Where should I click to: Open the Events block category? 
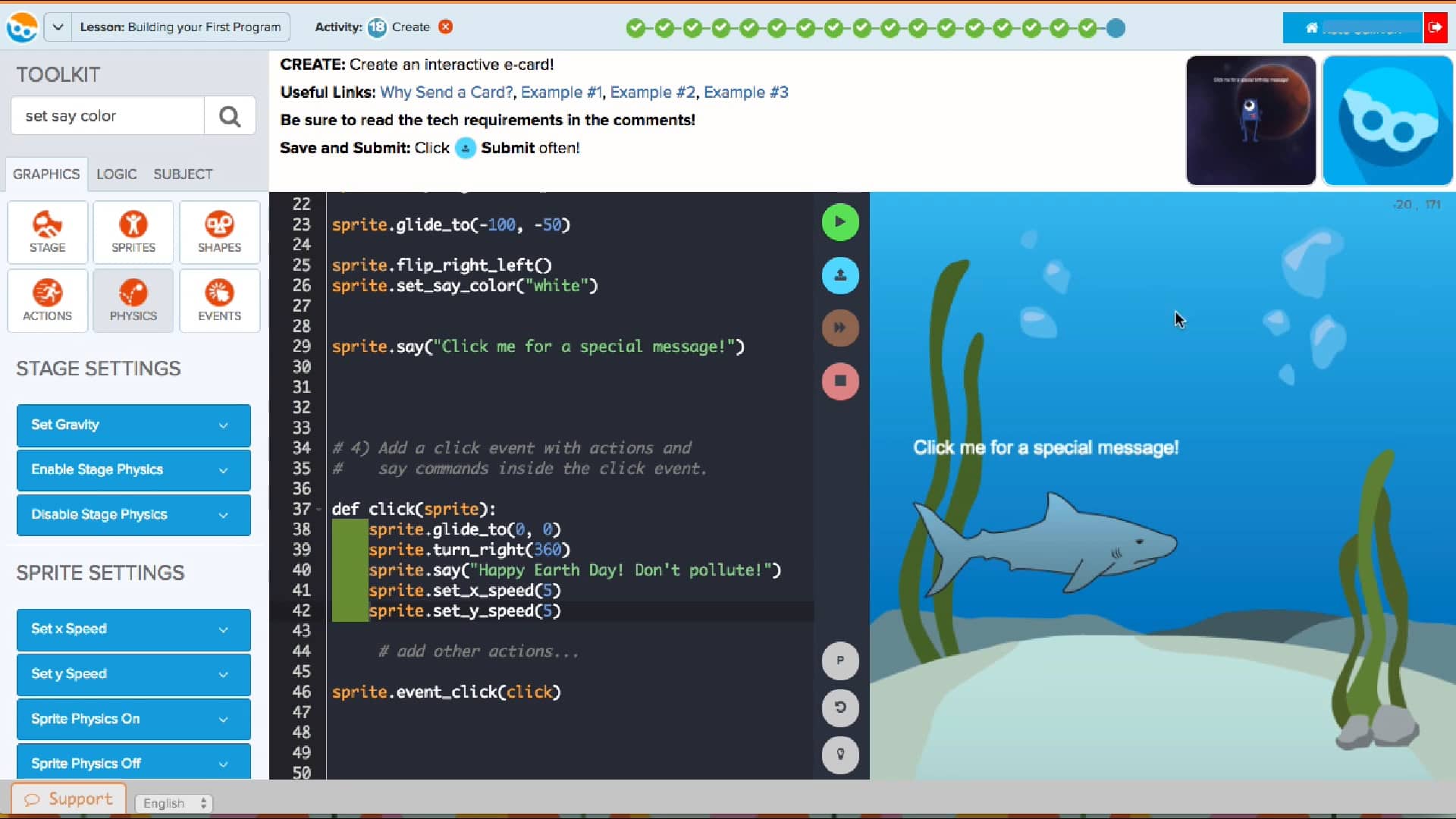coord(219,300)
